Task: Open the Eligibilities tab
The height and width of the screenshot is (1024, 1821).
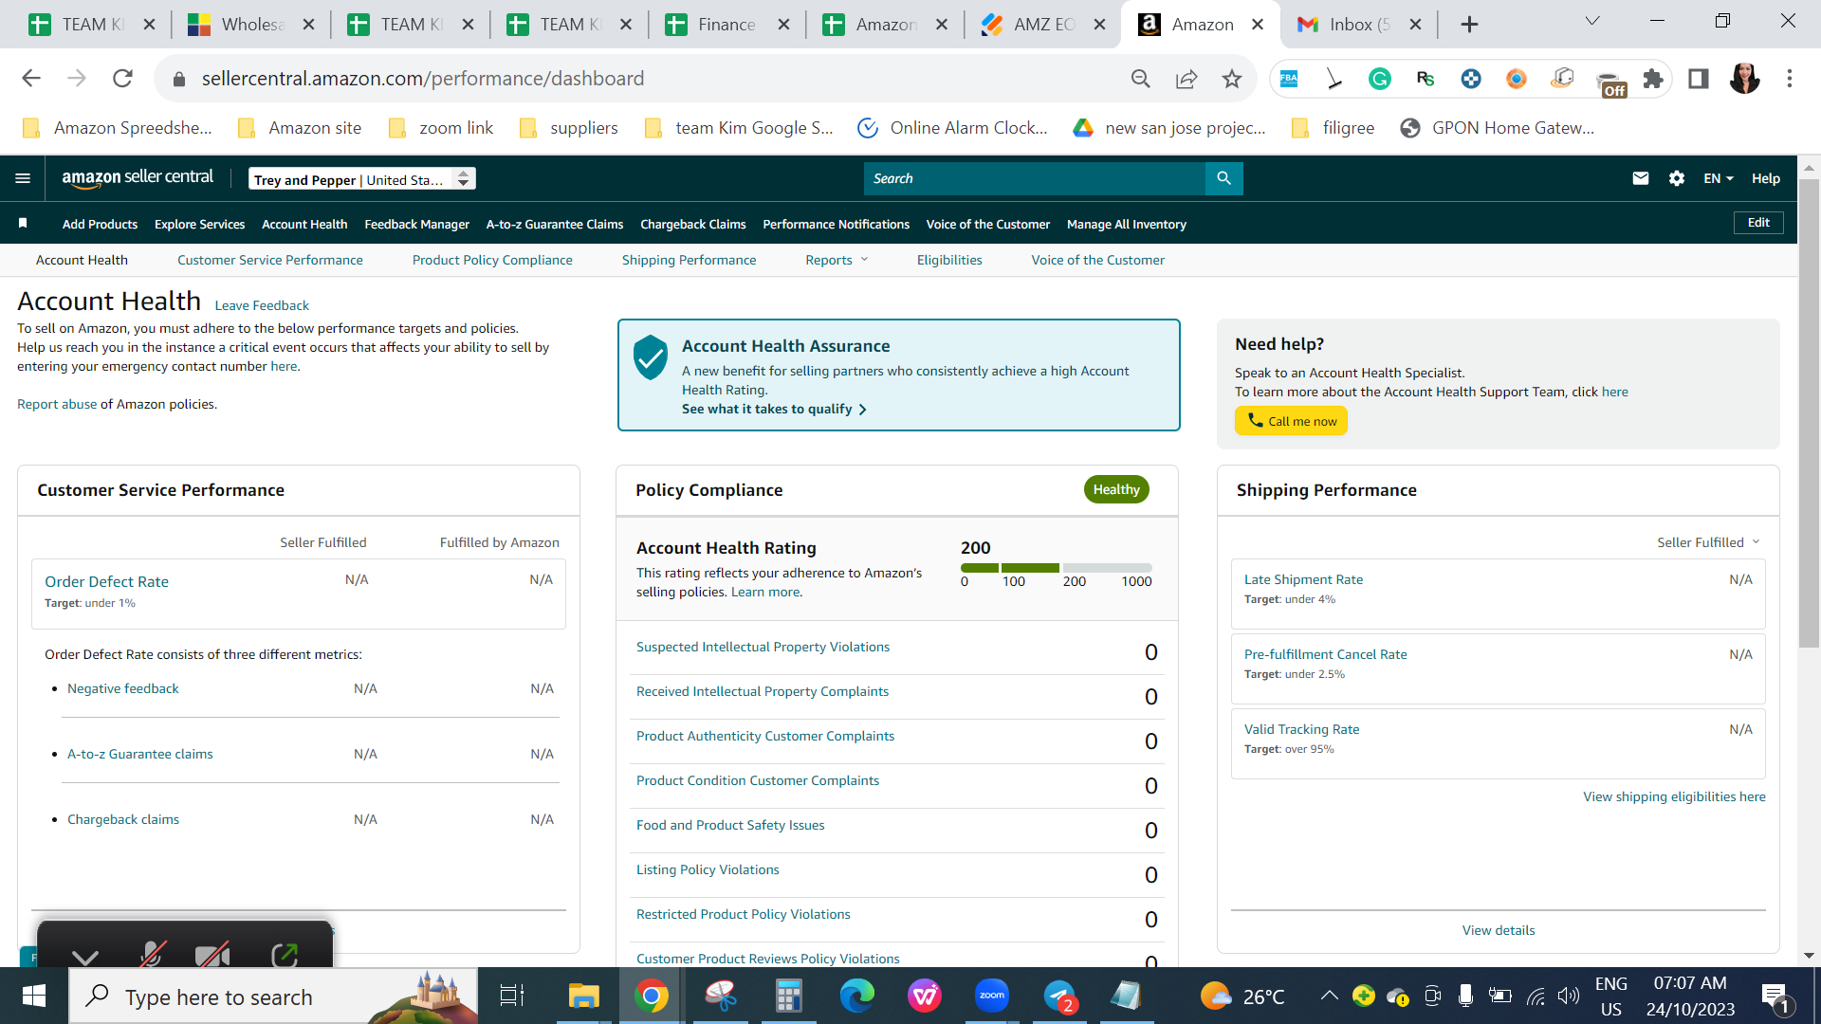Action: [949, 260]
